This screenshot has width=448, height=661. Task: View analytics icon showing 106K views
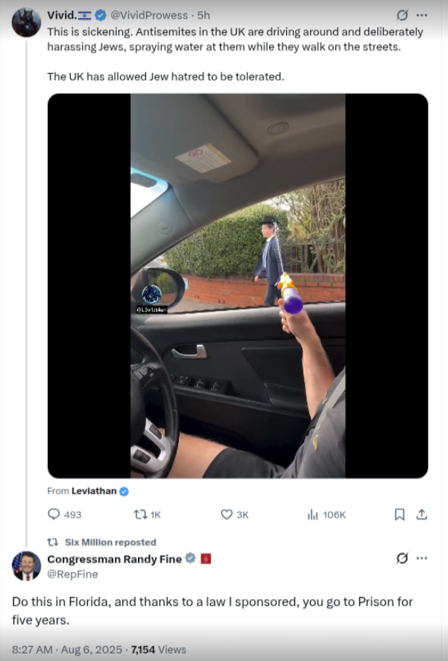[x=313, y=514]
